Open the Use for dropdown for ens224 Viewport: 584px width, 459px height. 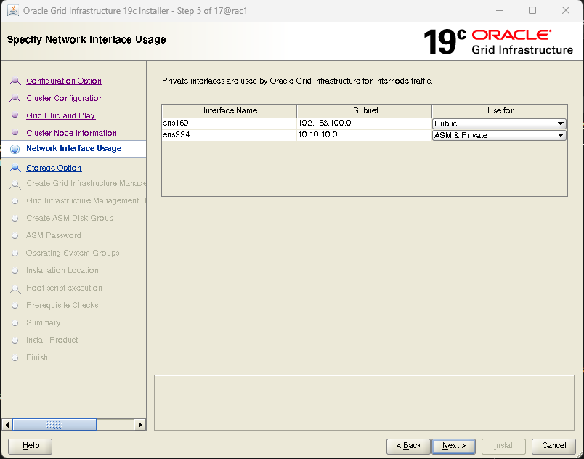[x=500, y=135]
